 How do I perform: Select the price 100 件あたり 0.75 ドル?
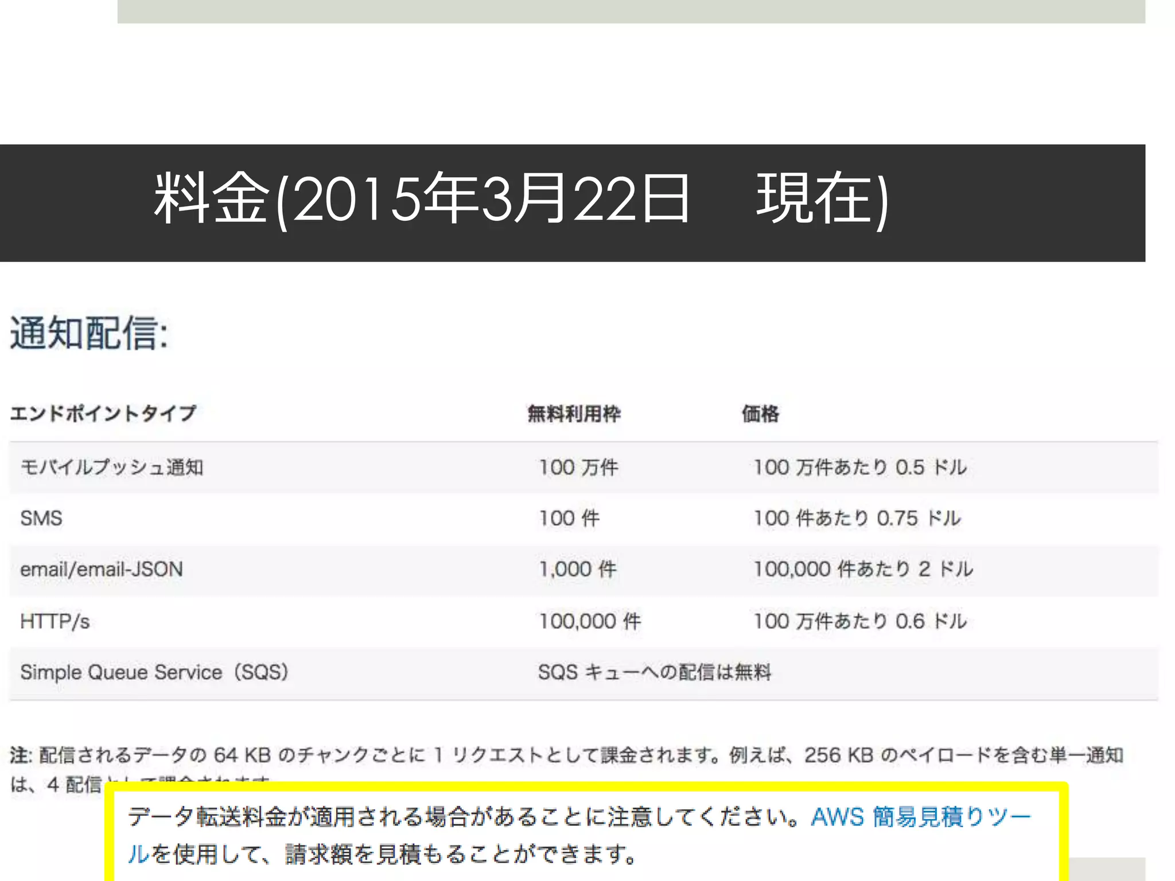[857, 518]
